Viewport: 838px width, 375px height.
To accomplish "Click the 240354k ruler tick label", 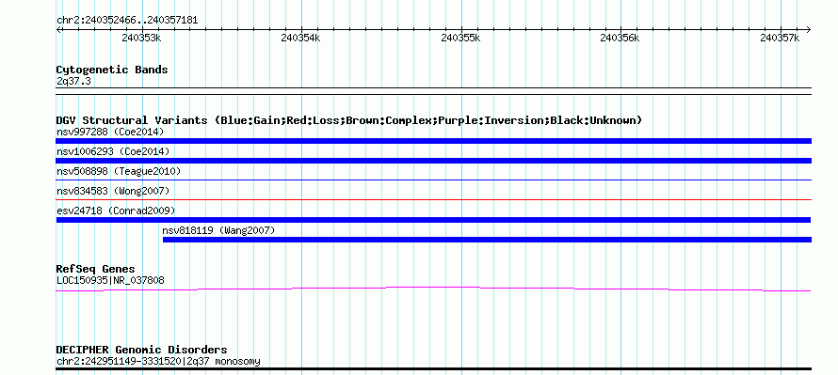I will (300, 38).
